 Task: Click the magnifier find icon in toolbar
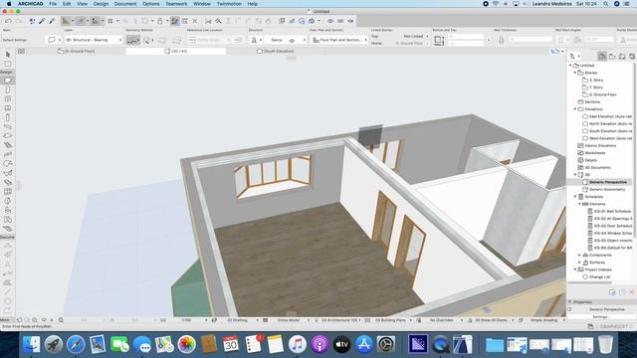coord(219,21)
